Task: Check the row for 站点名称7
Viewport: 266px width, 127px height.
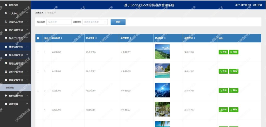Action: pyautogui.click(x=38, y=72)
